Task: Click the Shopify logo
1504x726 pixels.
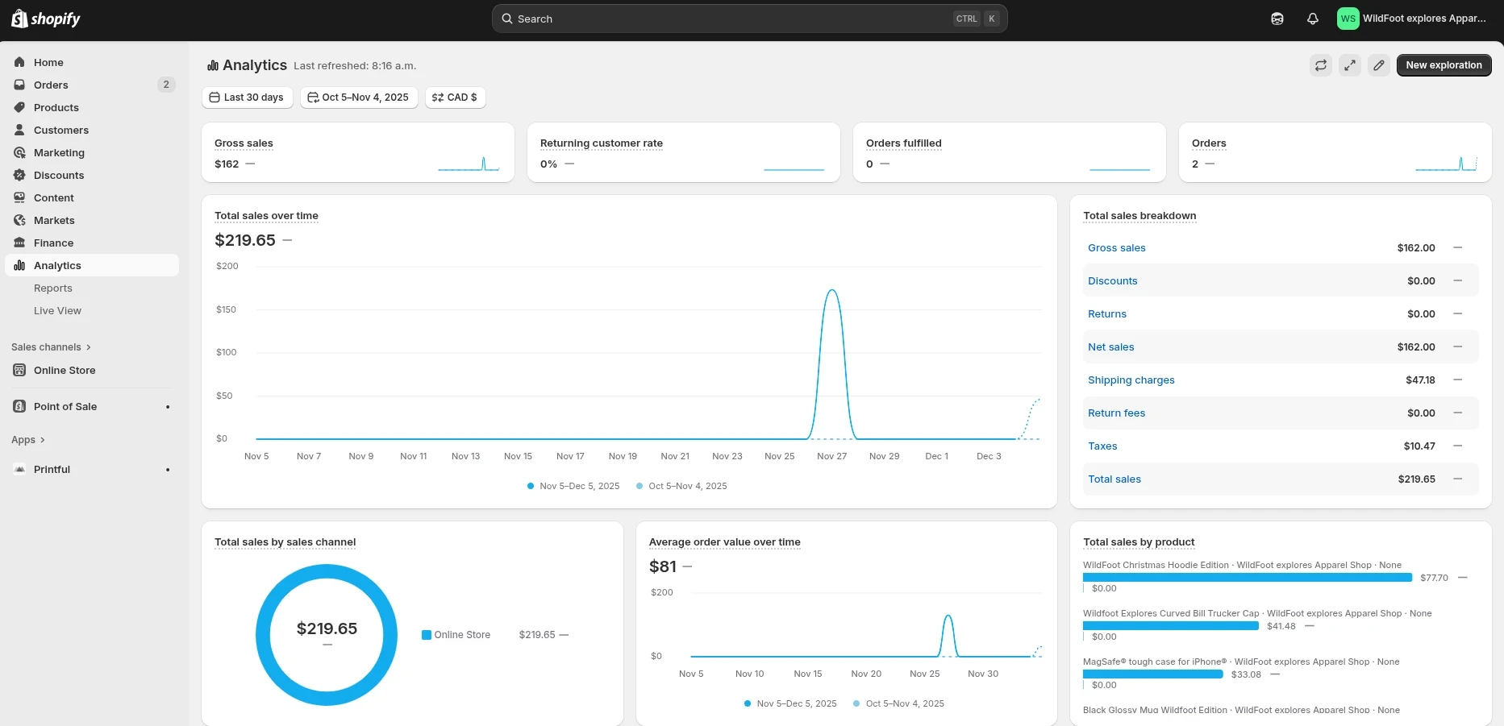Action: point(46,19)
